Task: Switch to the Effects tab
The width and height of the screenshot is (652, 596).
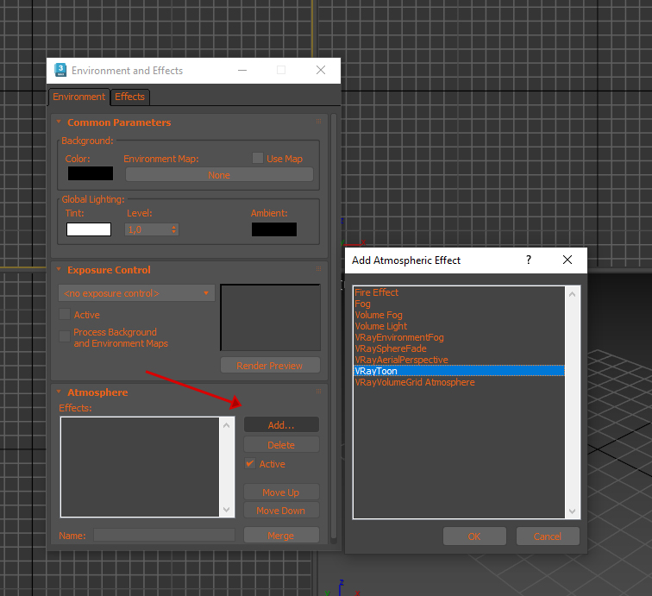Action: 129,97
